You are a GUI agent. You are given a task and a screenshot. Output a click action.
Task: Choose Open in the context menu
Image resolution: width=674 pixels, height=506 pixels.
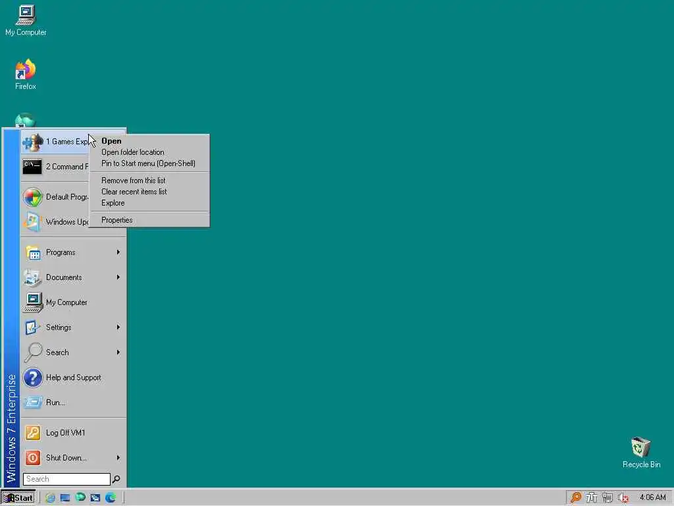point(149,141)
